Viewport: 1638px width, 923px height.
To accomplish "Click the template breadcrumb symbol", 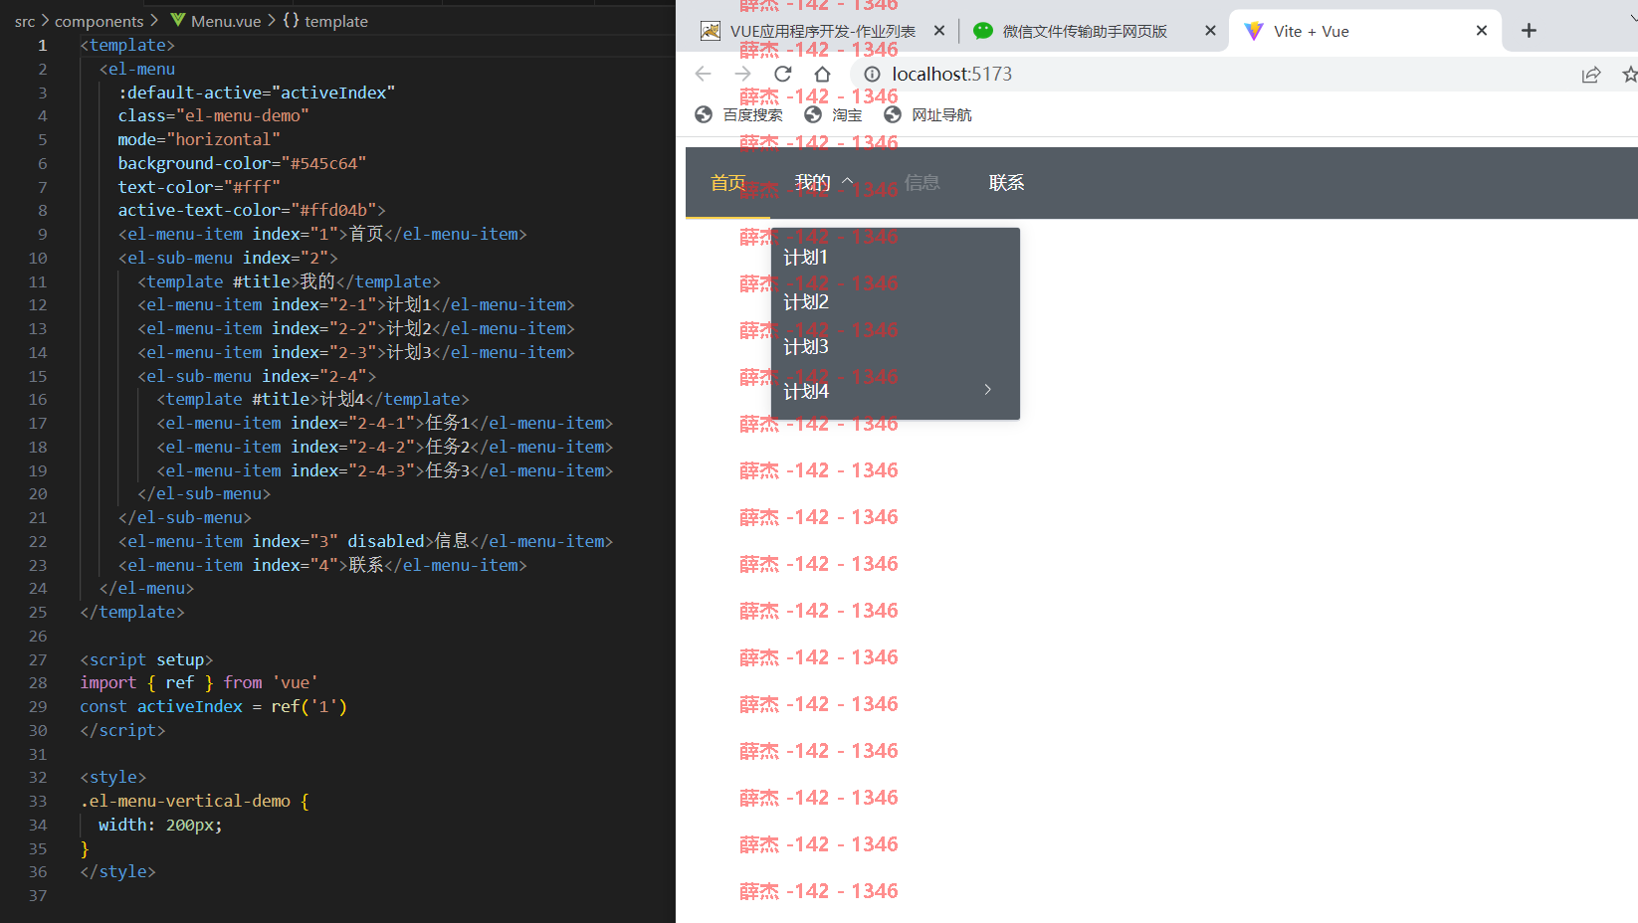I will click(x=335, y=21).
